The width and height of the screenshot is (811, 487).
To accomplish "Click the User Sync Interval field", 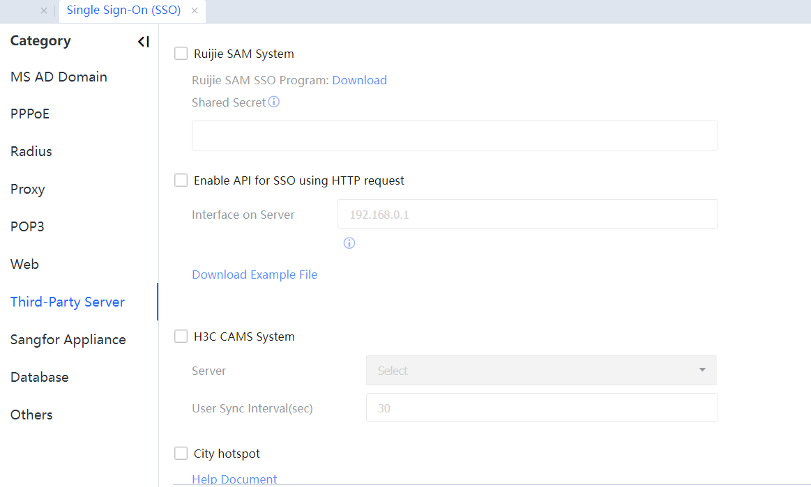I will coord(541,408).
